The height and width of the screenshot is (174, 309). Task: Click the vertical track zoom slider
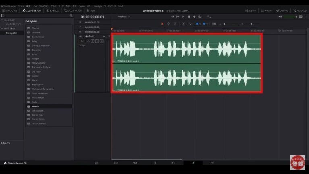(230, 24)
